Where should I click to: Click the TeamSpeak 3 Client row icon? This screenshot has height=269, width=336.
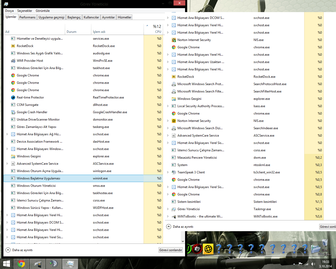pyautogui.click(x=174, y=172)
